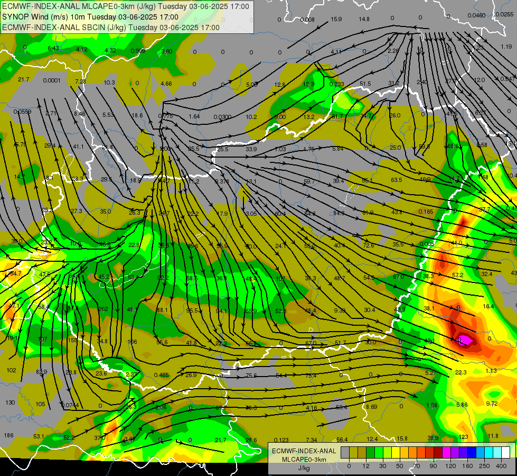
Task: Click the map value 9.72
Action: (x=492, y=404)
